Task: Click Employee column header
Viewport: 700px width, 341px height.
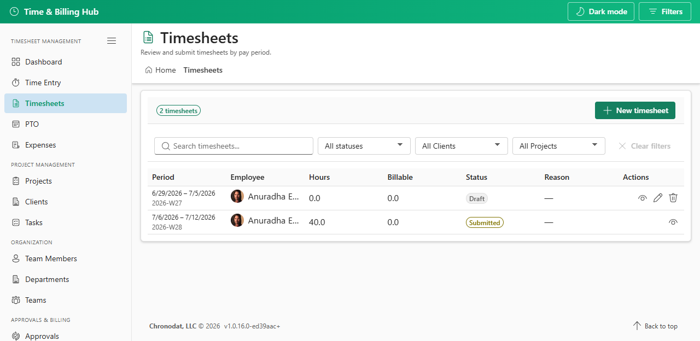Action: pos(247,177)
